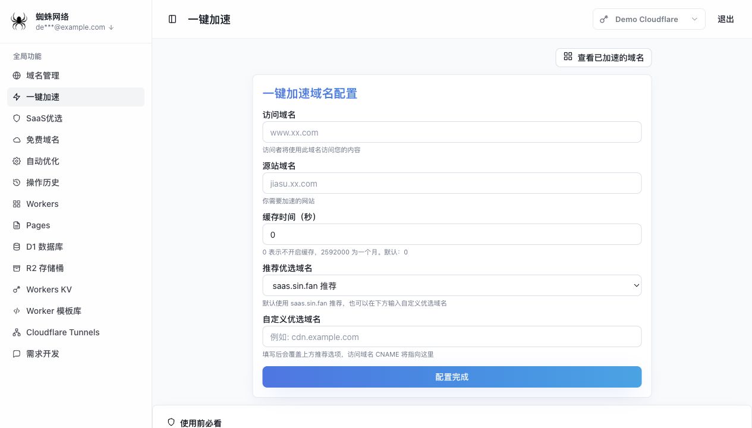Navigate to 自动优化

pos(75,161)
